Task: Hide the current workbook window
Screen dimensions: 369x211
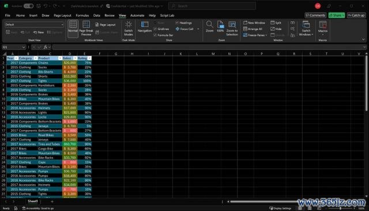Action: [276, 29]
